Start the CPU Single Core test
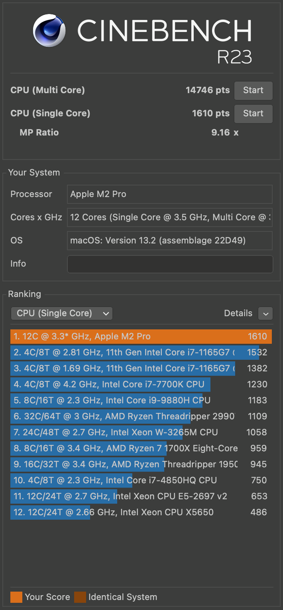Screen dimensions: 283x610 253,114
